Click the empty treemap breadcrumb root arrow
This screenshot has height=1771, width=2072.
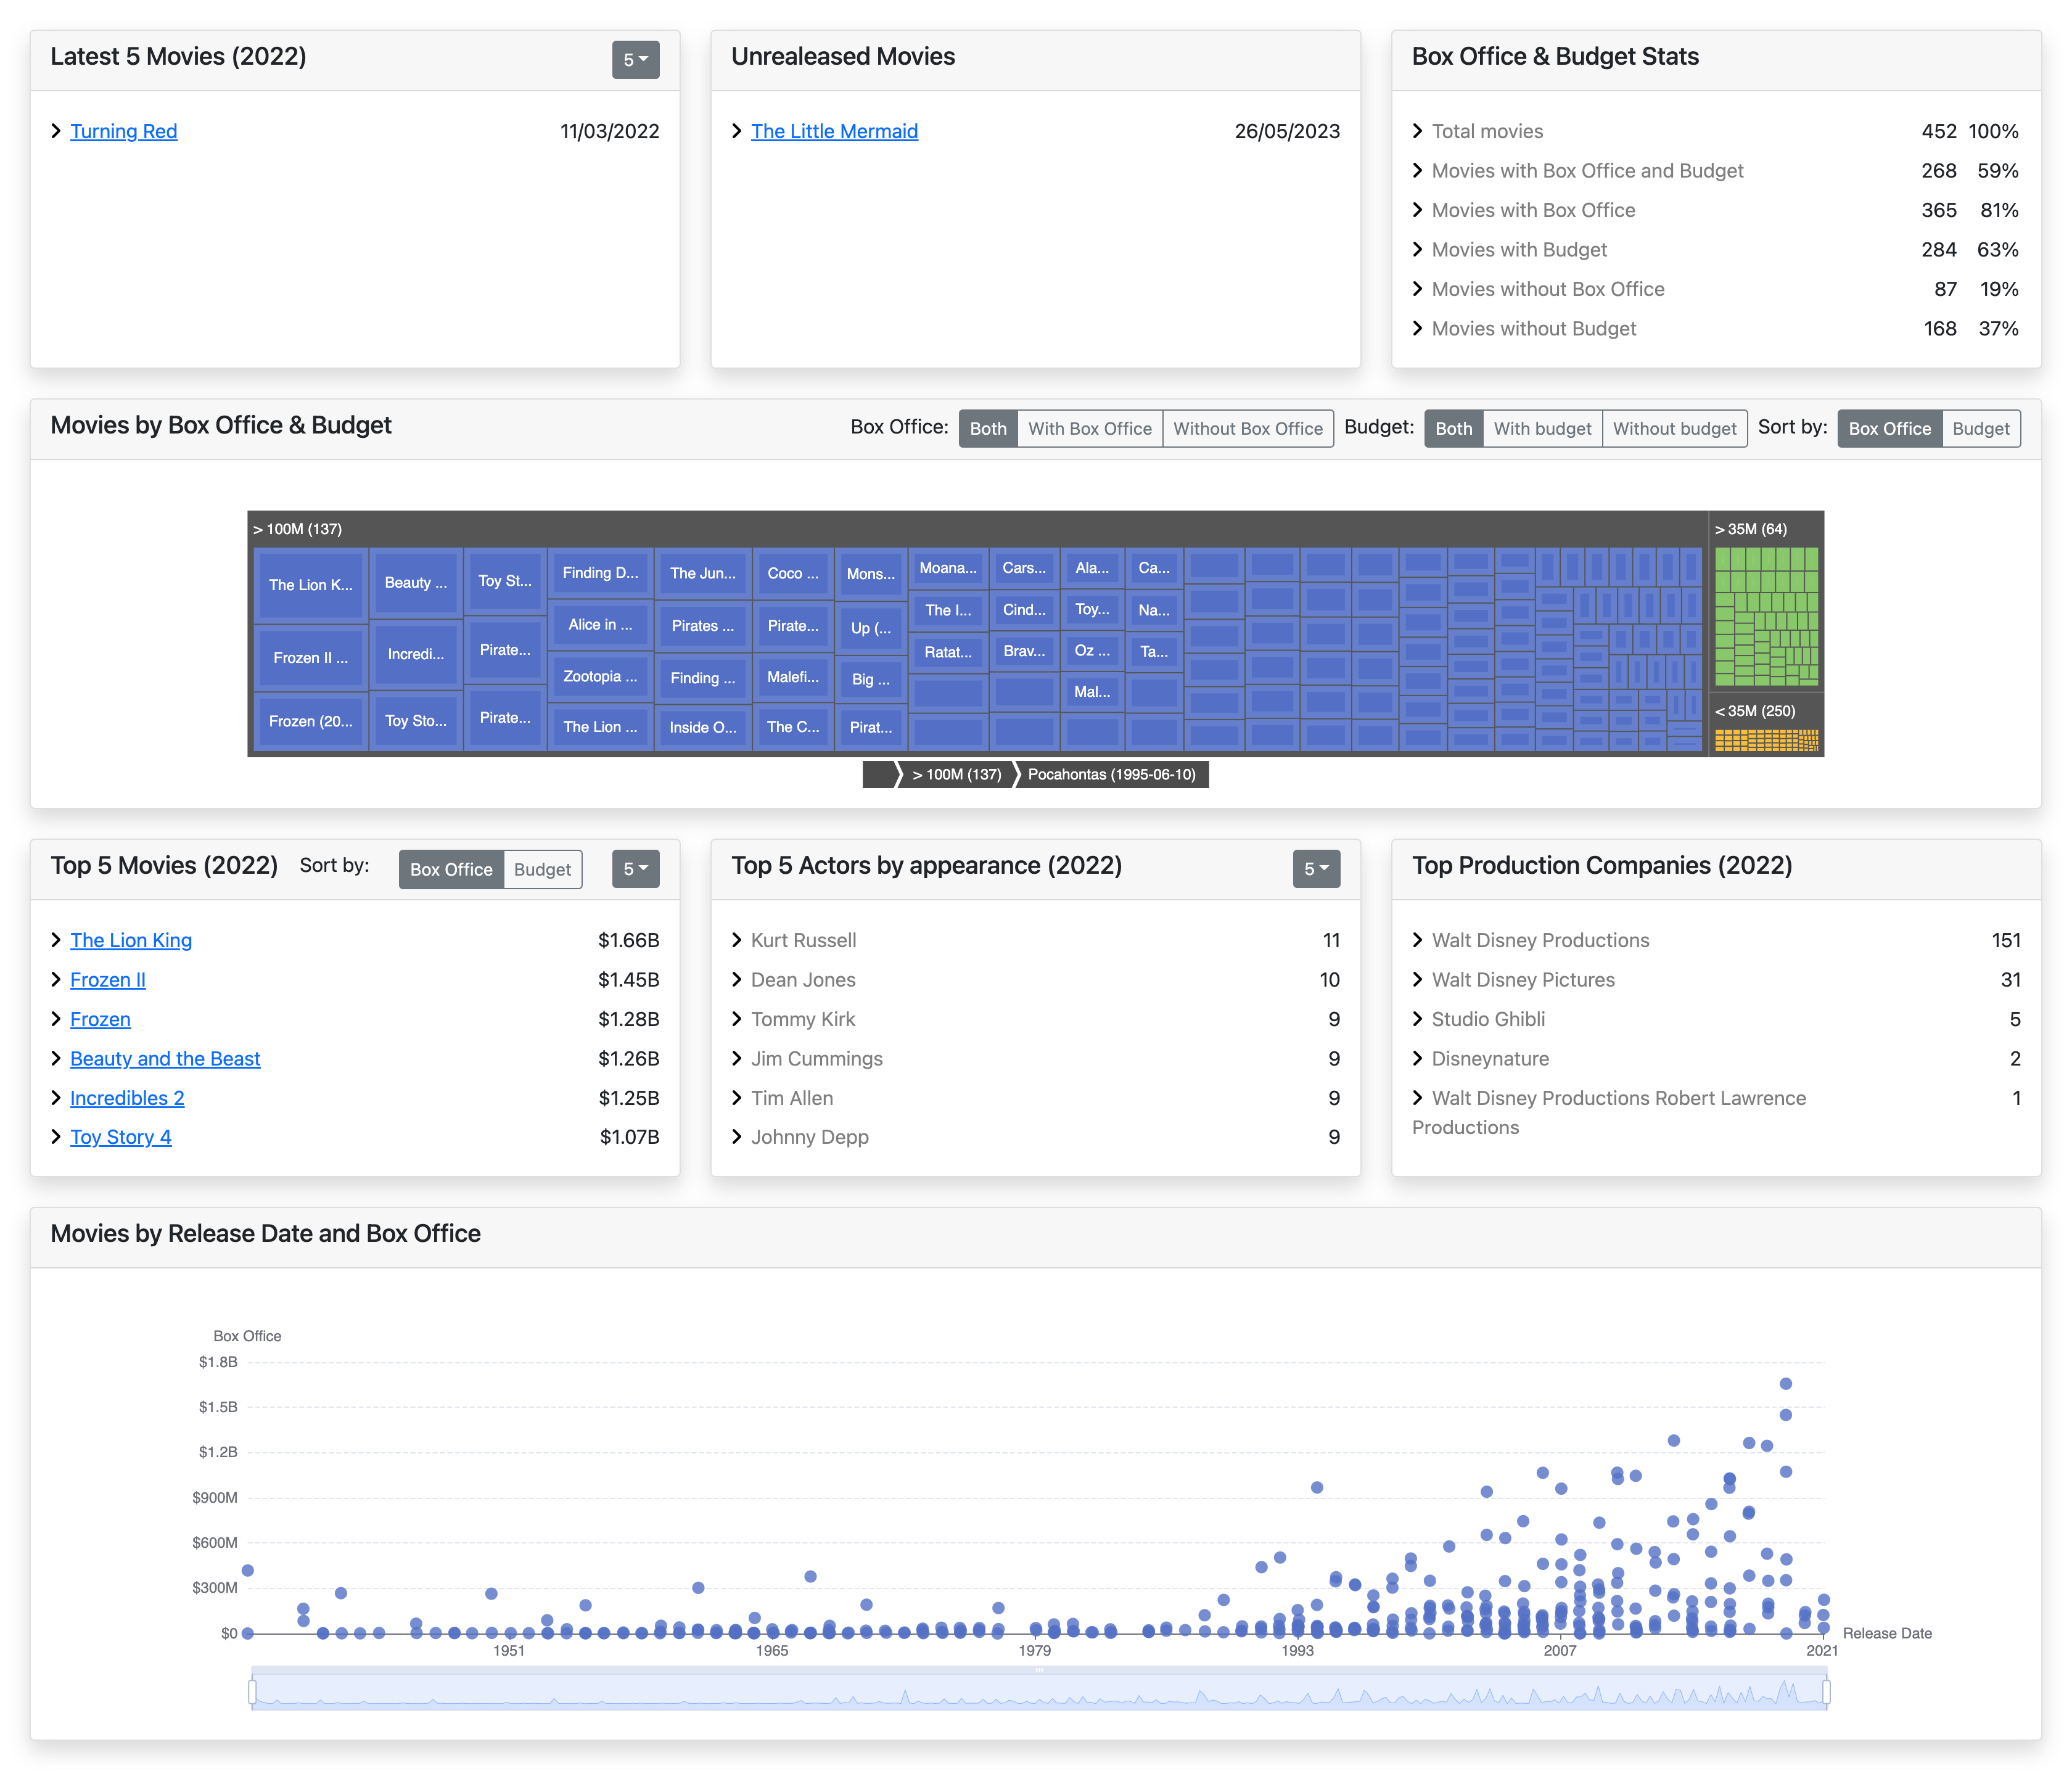coord(879,775)
